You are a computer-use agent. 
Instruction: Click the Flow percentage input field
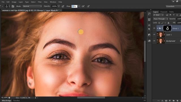coord(74,6)
